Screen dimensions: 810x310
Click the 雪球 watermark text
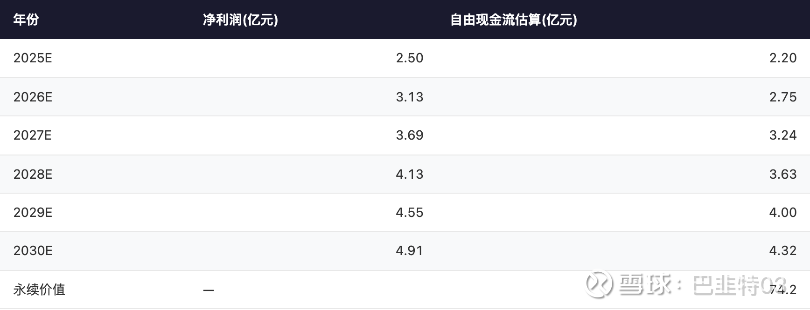[x=645, y=284]
